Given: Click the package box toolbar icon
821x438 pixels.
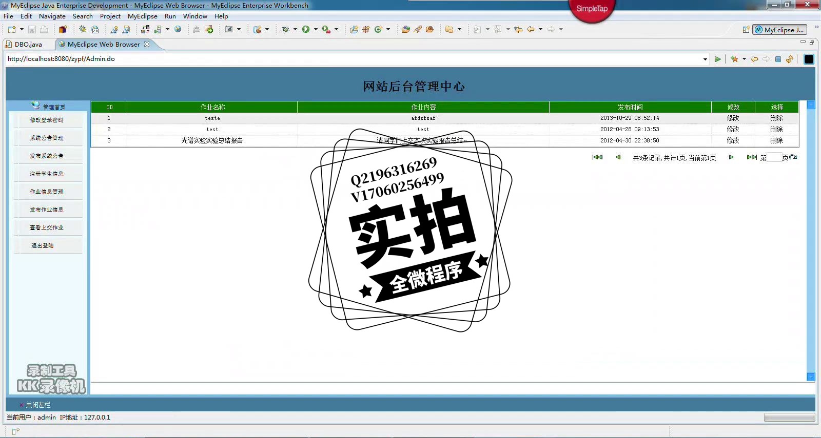Looking at the screenshot, I should point(63,29).
